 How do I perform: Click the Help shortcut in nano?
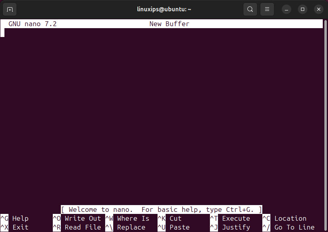(19, 218)
